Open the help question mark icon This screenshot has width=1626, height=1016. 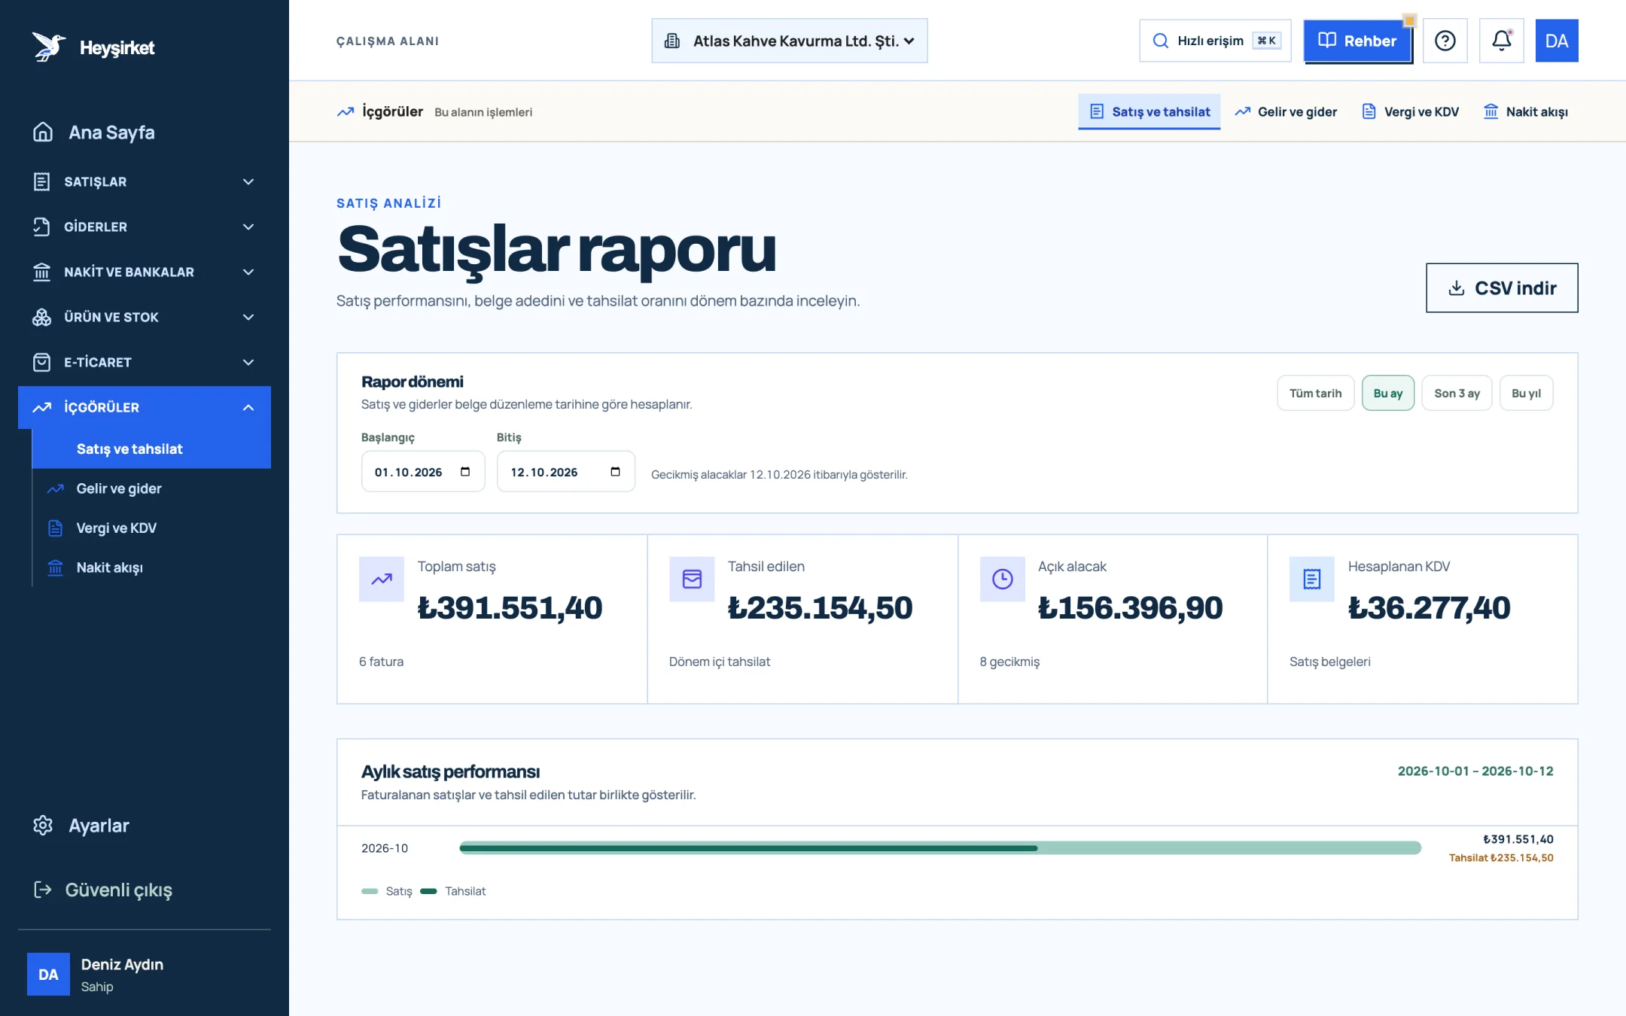click(1445, 41)
